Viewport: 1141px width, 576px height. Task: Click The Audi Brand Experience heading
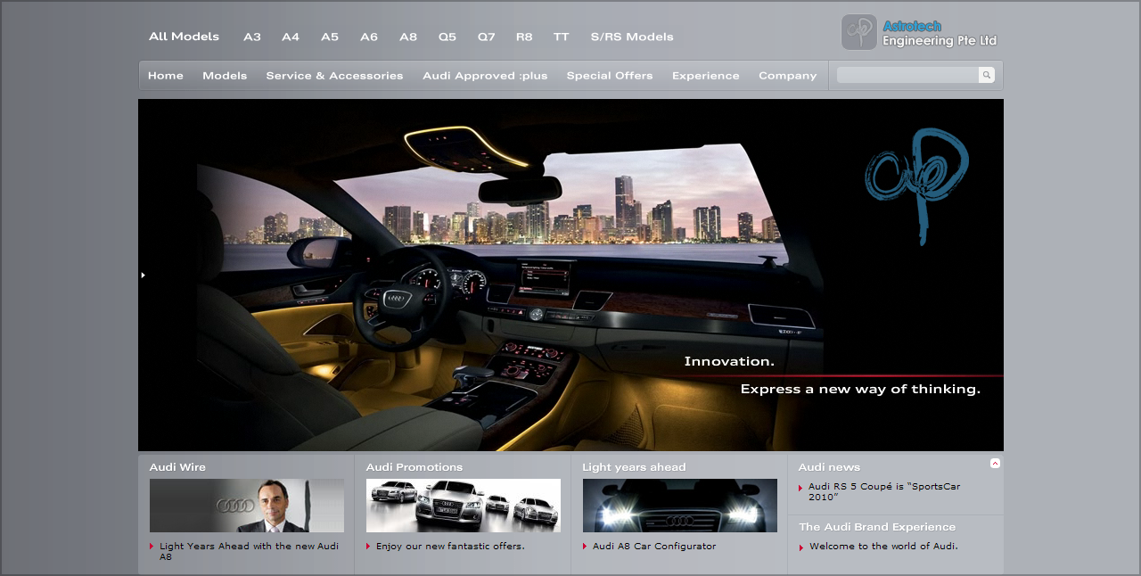click(877, 527)
